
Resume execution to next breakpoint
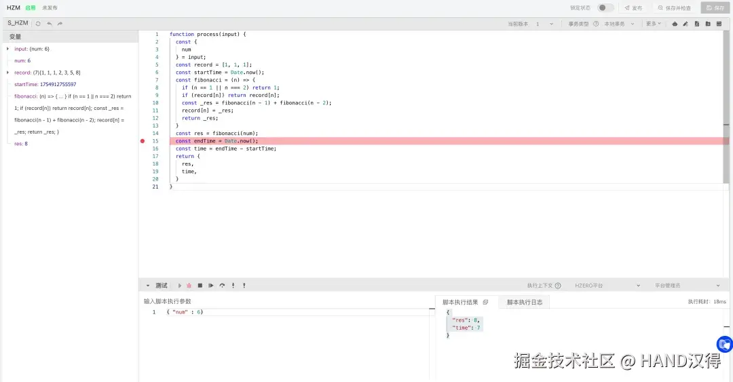pos(211,286)
